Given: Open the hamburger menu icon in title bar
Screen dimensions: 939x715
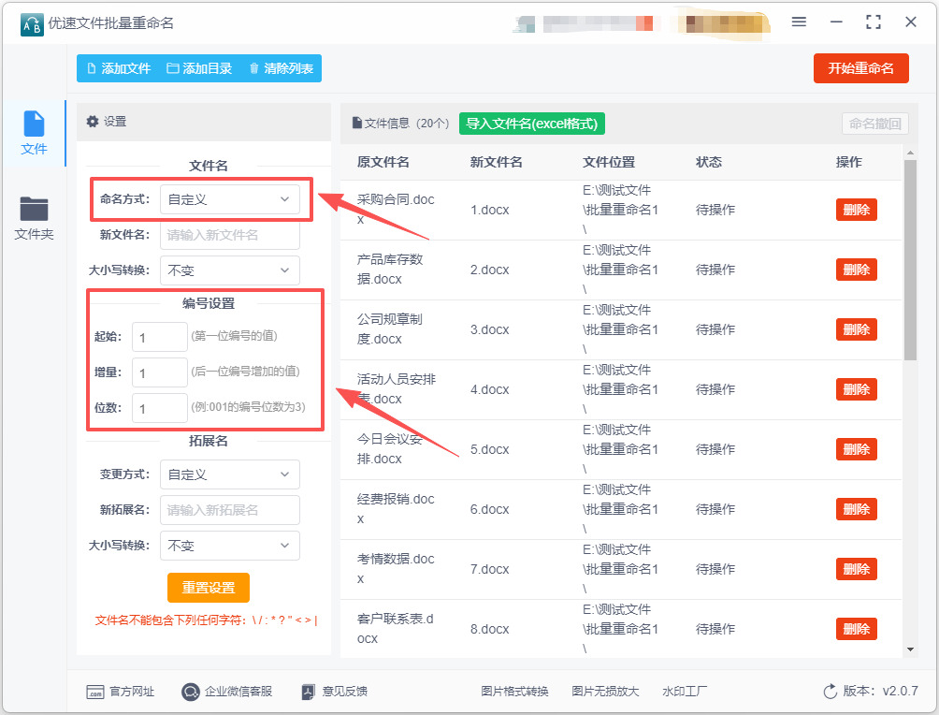Looking at the screenshot, I should pos(799,22).
